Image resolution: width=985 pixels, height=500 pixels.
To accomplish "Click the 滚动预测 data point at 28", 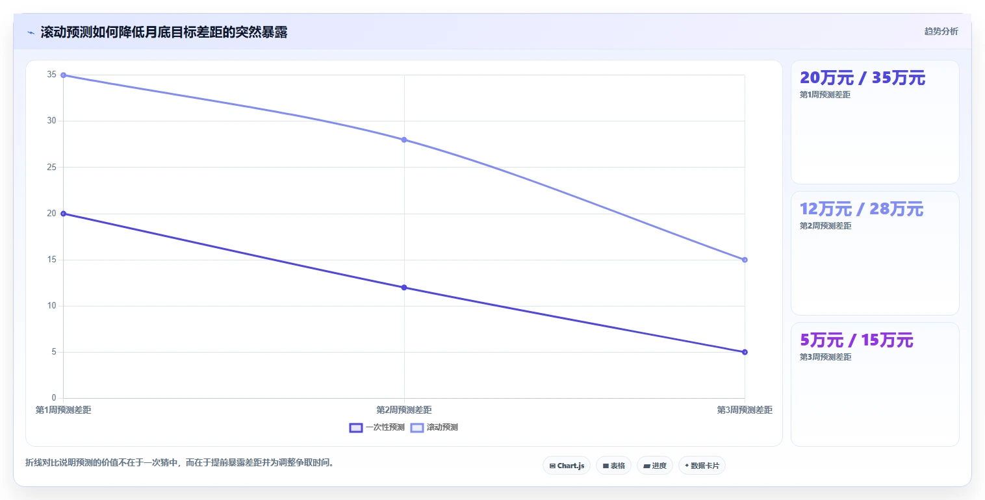I will tap(404, 140).
